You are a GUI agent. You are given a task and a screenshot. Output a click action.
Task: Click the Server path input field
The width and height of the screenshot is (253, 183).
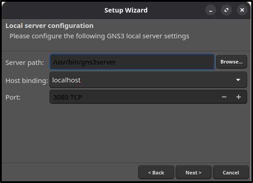(132, 62)
